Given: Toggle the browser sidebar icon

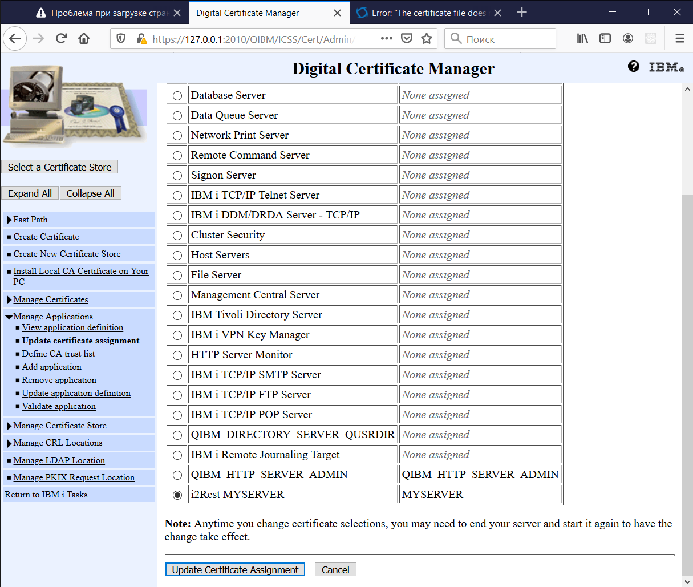Looking at the screenshot, I should pyautogui.click(x=605, y=38).
